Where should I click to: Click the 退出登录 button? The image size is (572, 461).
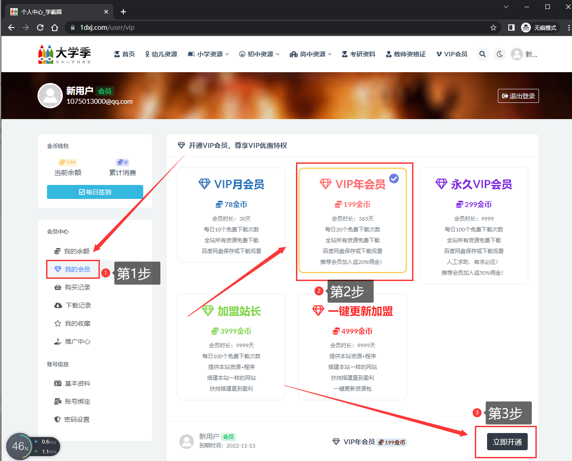click(x=518, y=96)
